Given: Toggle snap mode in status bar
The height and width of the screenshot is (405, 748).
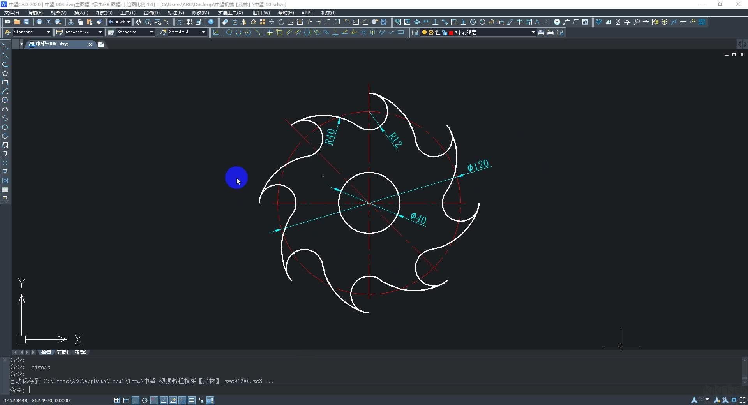Looking at the screenshot, I should (x=116, y=400).
